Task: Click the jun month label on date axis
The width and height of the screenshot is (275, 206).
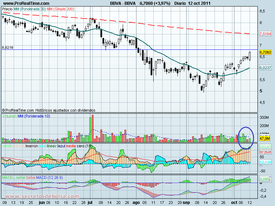Action: tap(42, 203)
